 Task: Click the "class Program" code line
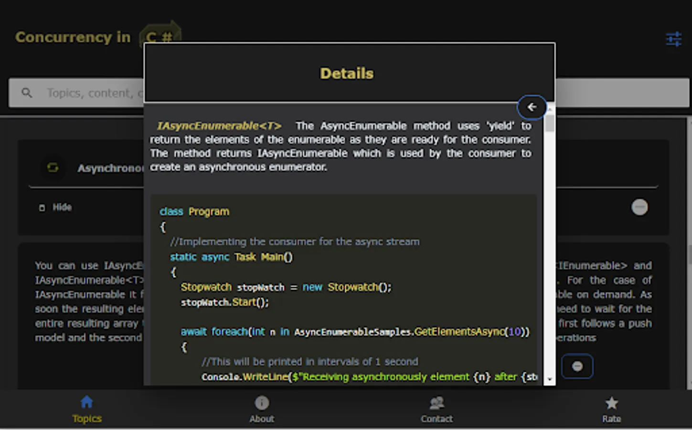[x=194, y=212]
